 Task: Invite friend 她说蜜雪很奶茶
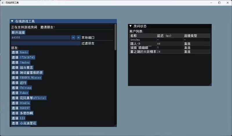(x=27, y=72)
